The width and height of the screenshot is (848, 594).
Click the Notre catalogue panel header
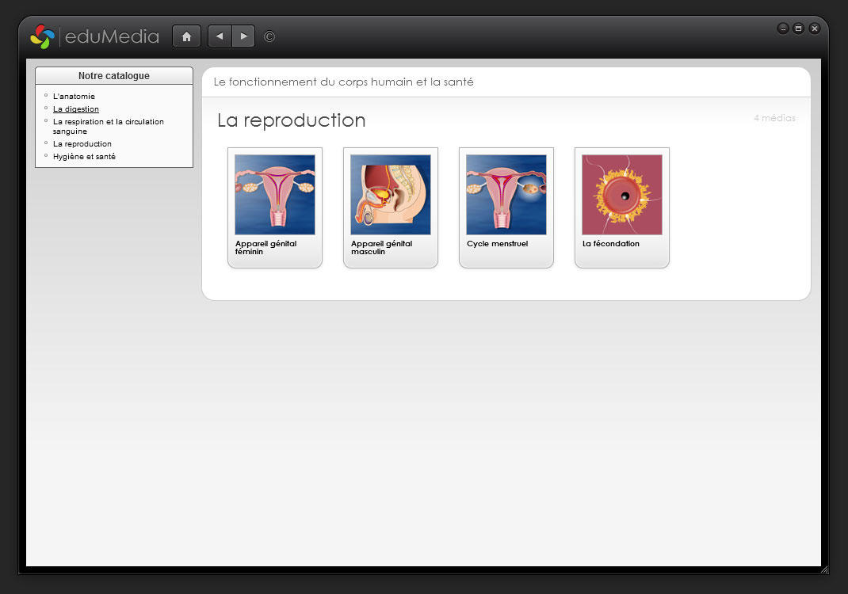click(114, 76)
